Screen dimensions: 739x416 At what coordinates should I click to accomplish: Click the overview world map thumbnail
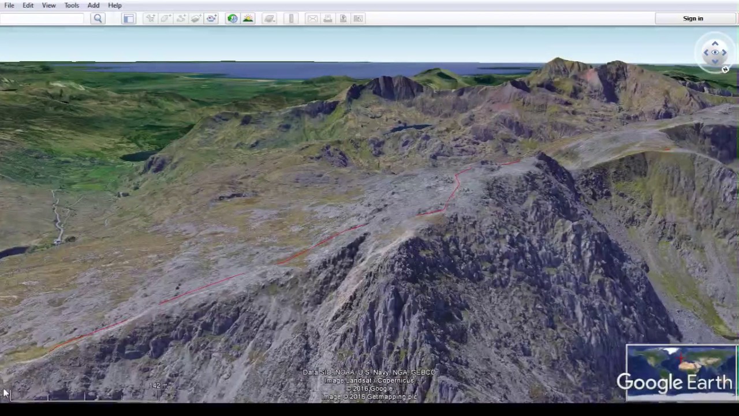click(681, 373)
